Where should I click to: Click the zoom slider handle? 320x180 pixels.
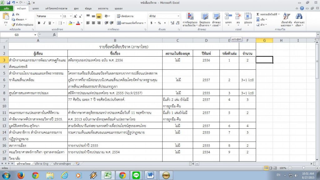304,168
